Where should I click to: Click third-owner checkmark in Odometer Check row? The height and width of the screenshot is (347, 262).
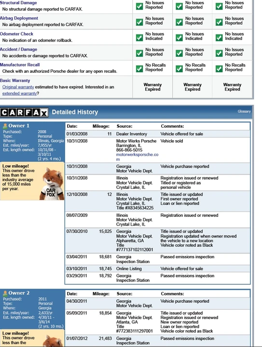[219, 38]
